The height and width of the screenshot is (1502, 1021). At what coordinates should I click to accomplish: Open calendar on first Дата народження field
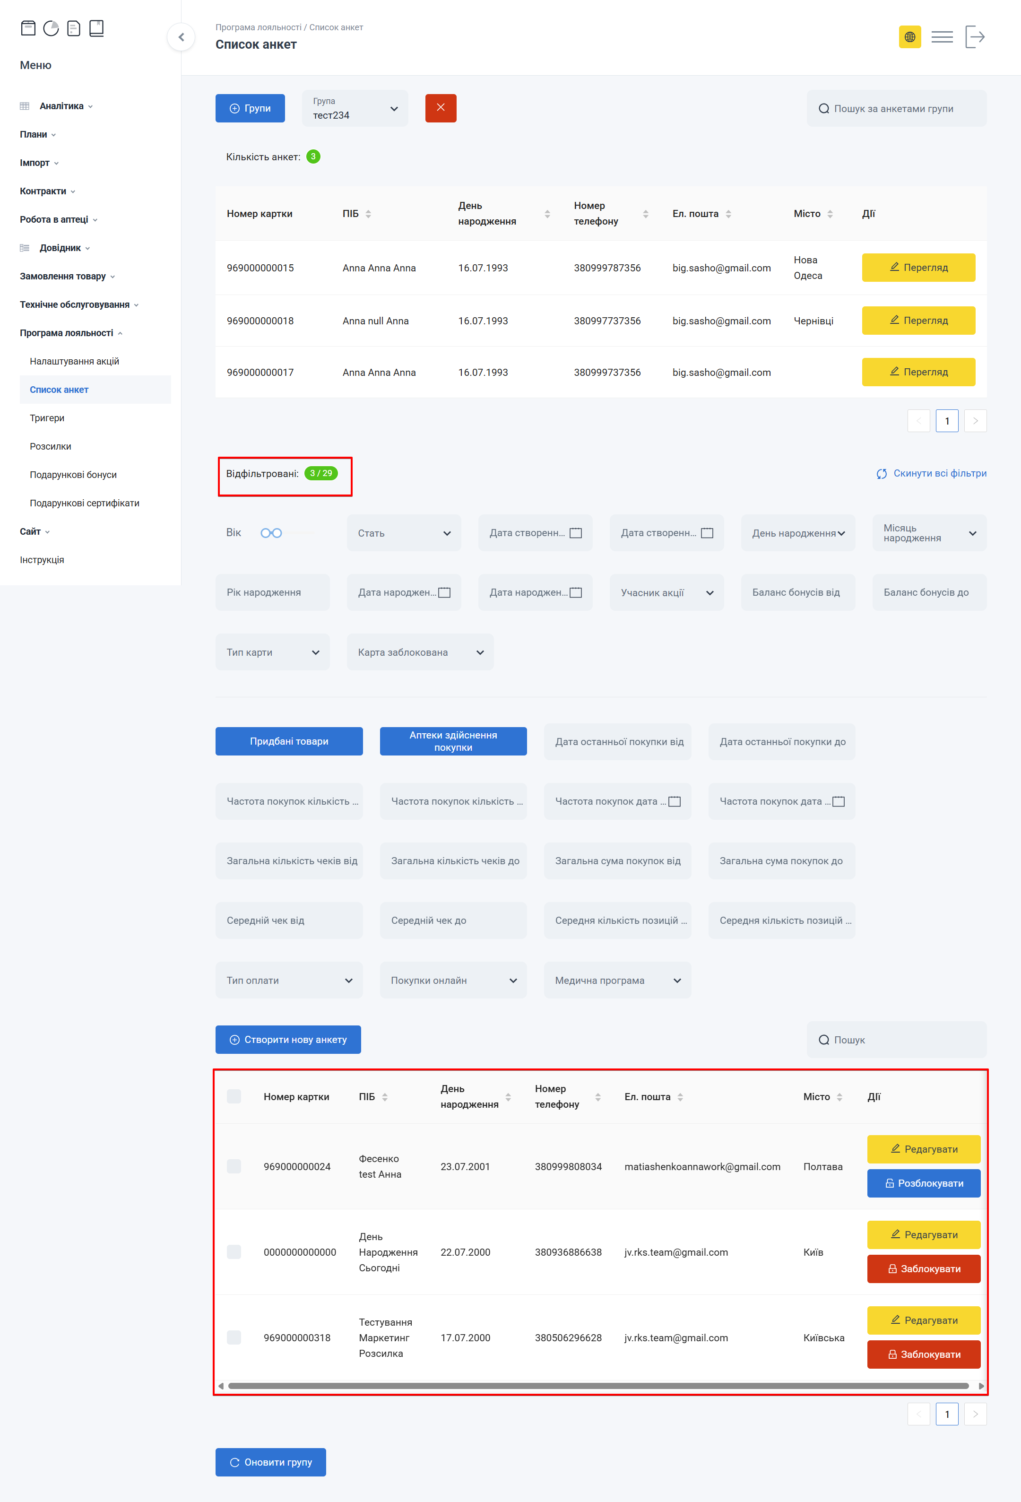pos(444,592)
